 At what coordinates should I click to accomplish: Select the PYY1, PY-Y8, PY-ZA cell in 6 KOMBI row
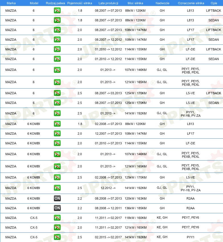[190, 188]
